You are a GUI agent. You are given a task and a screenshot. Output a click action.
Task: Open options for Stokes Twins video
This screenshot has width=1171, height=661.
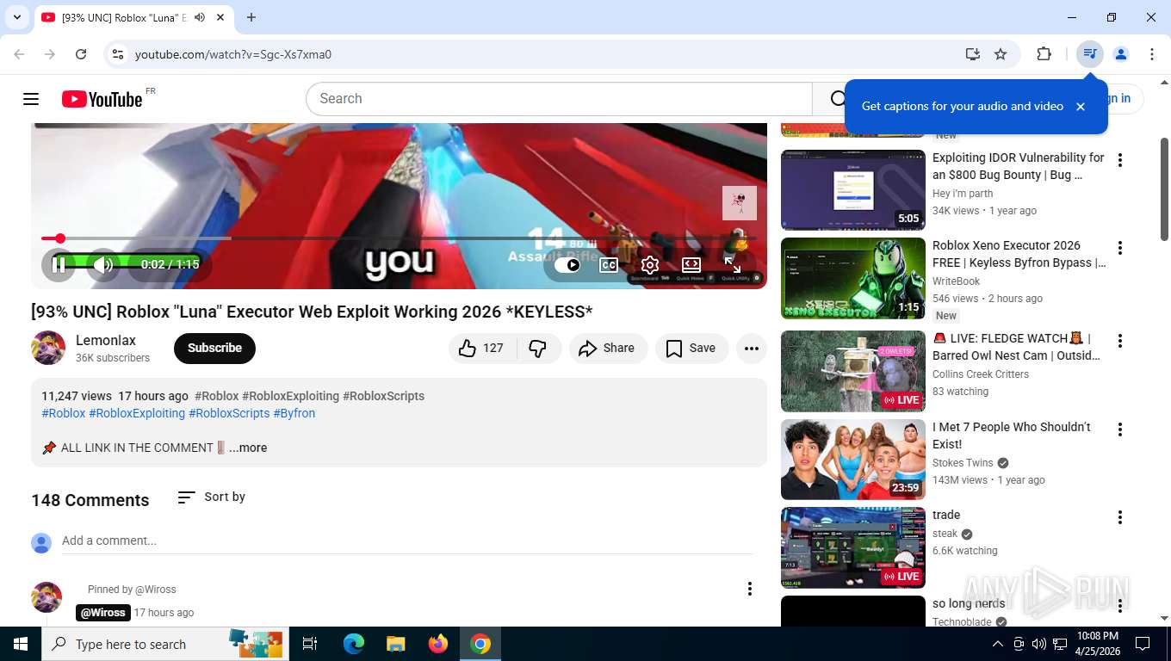(x=1120, y=429)
